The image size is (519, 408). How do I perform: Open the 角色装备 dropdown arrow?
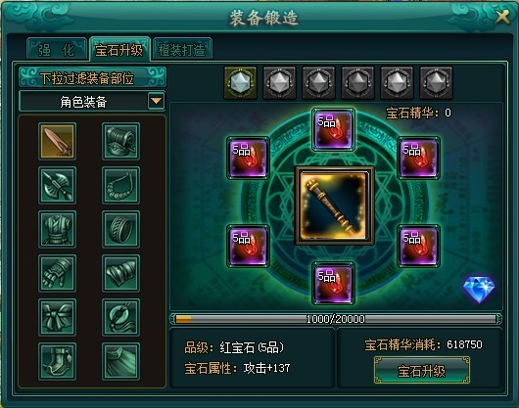(156, 101)
